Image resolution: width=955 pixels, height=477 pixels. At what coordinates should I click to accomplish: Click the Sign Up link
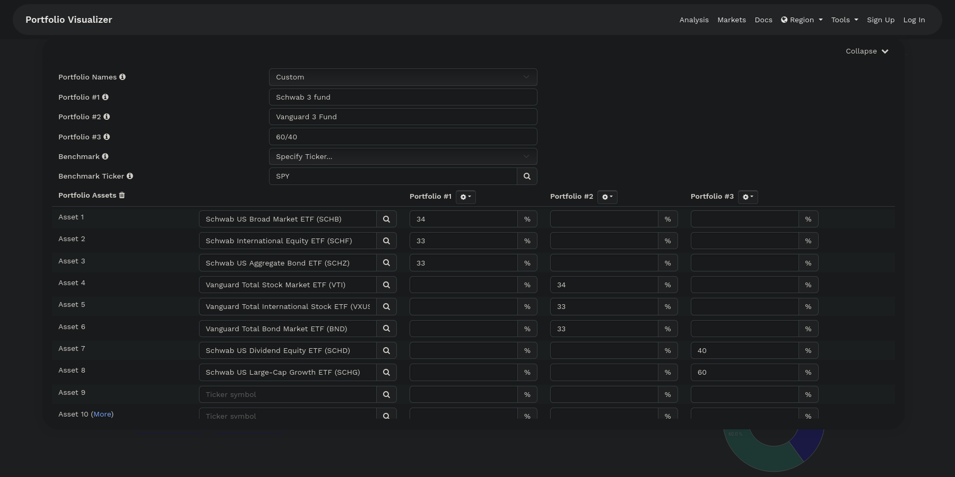coord(881,20)
